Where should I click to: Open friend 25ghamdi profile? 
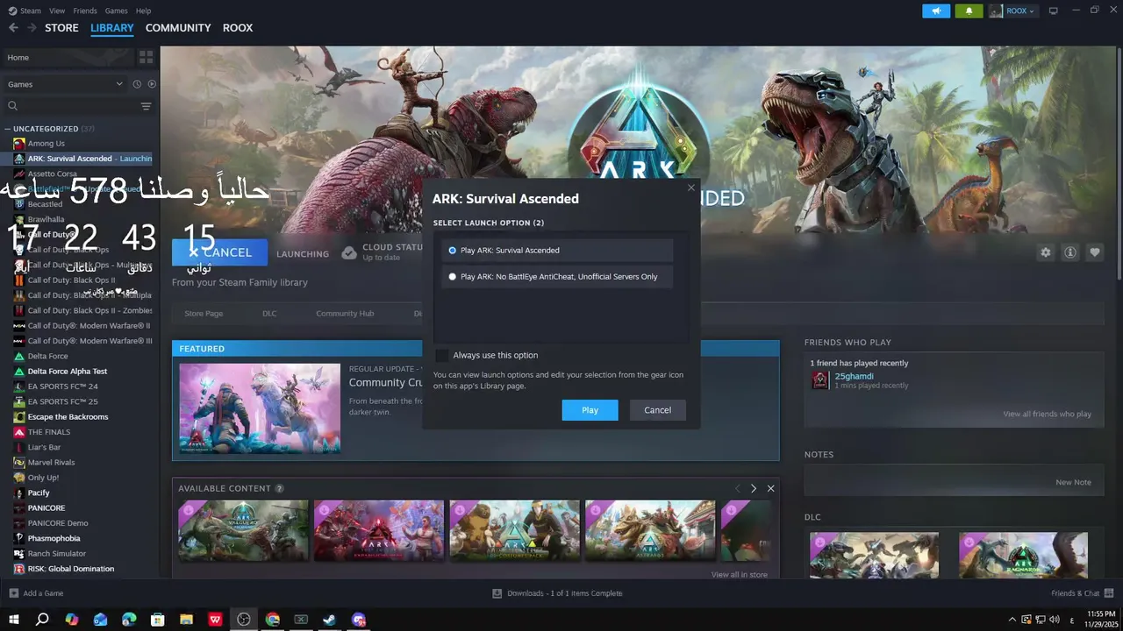point(854,377)
